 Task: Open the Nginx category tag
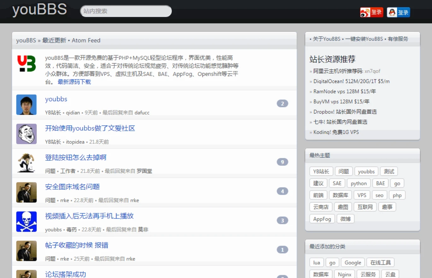click(x=344, y=274)
